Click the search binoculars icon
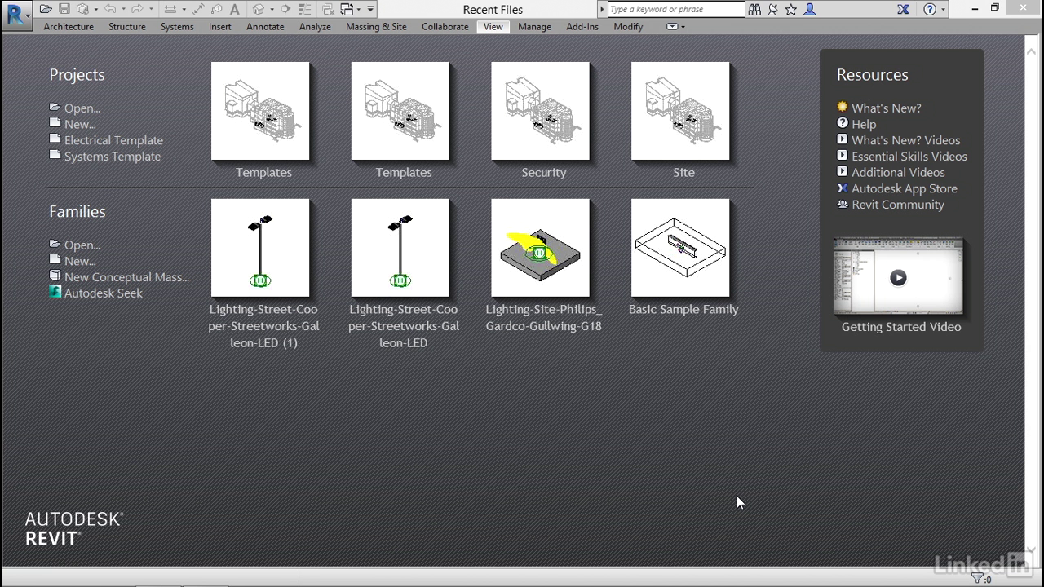The height and width of the screenshot is (587, 1044). click(754, 10)
